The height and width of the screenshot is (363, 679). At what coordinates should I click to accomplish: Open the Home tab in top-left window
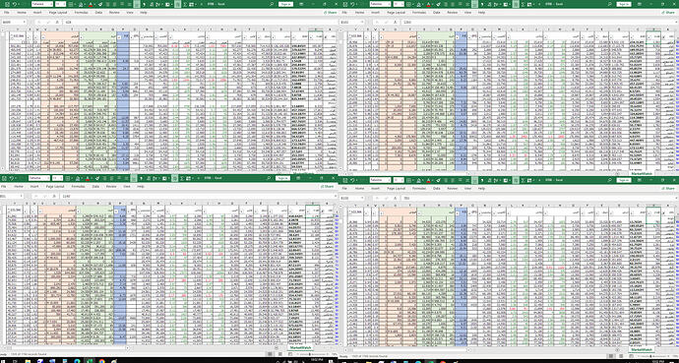[22, 13]
